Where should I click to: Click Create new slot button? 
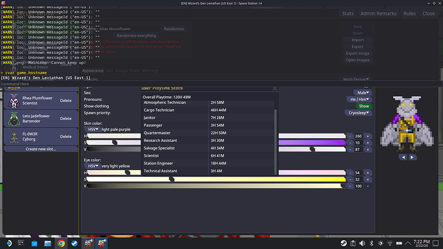(x=40, y=149)
